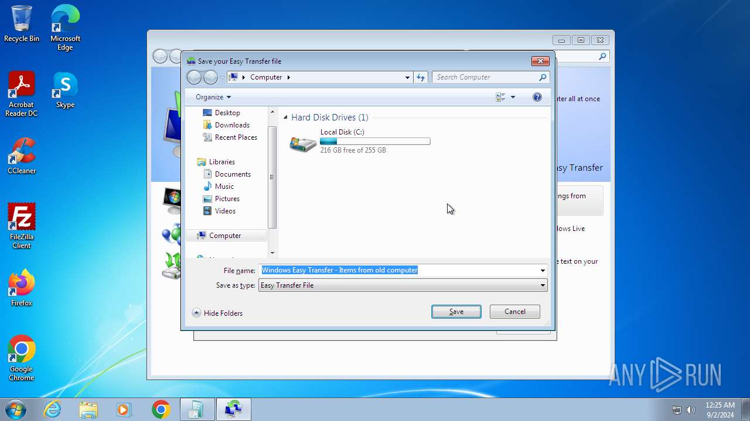Open Skype desktop shortcut

pos(65,90)
